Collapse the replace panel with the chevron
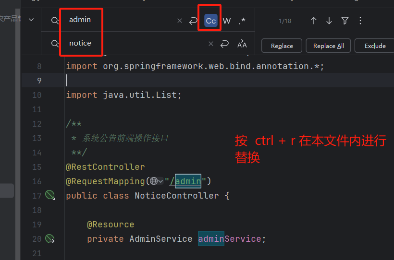The width and height of the screenshot is (394, 260). click(x=31, y=20)
